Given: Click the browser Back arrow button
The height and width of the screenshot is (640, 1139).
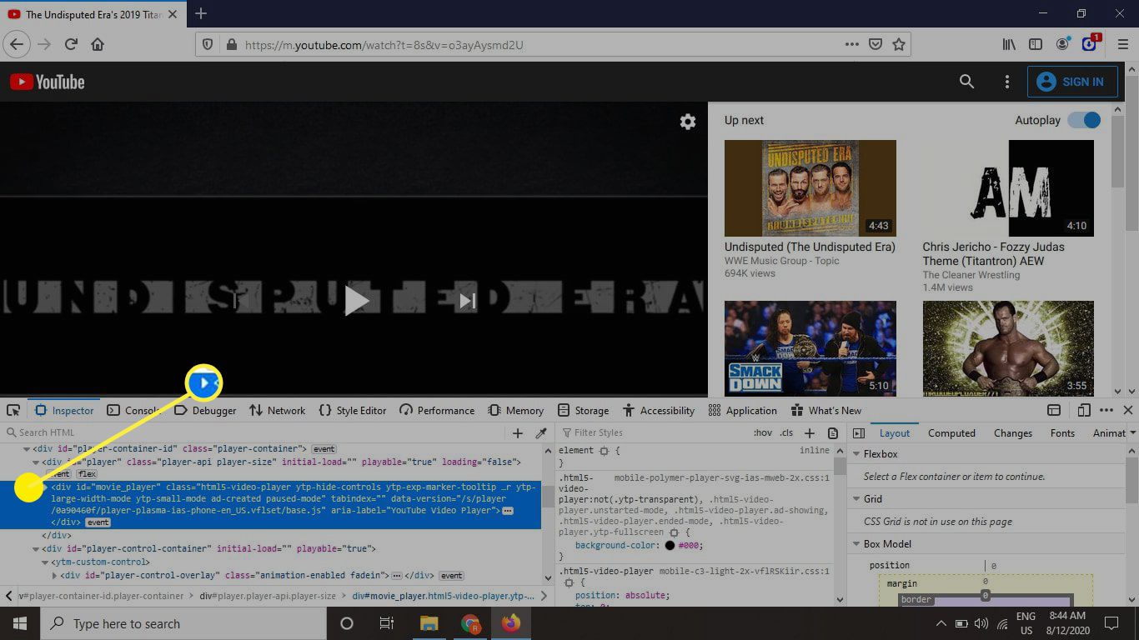Looking at the screenshot, I should pyautogui.click(x=18, y=45).
